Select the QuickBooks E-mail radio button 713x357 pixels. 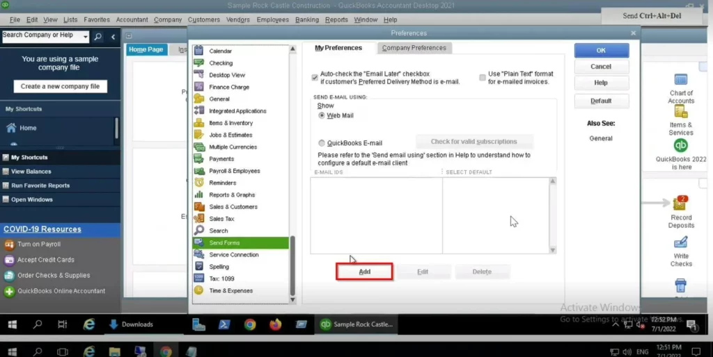322,142
